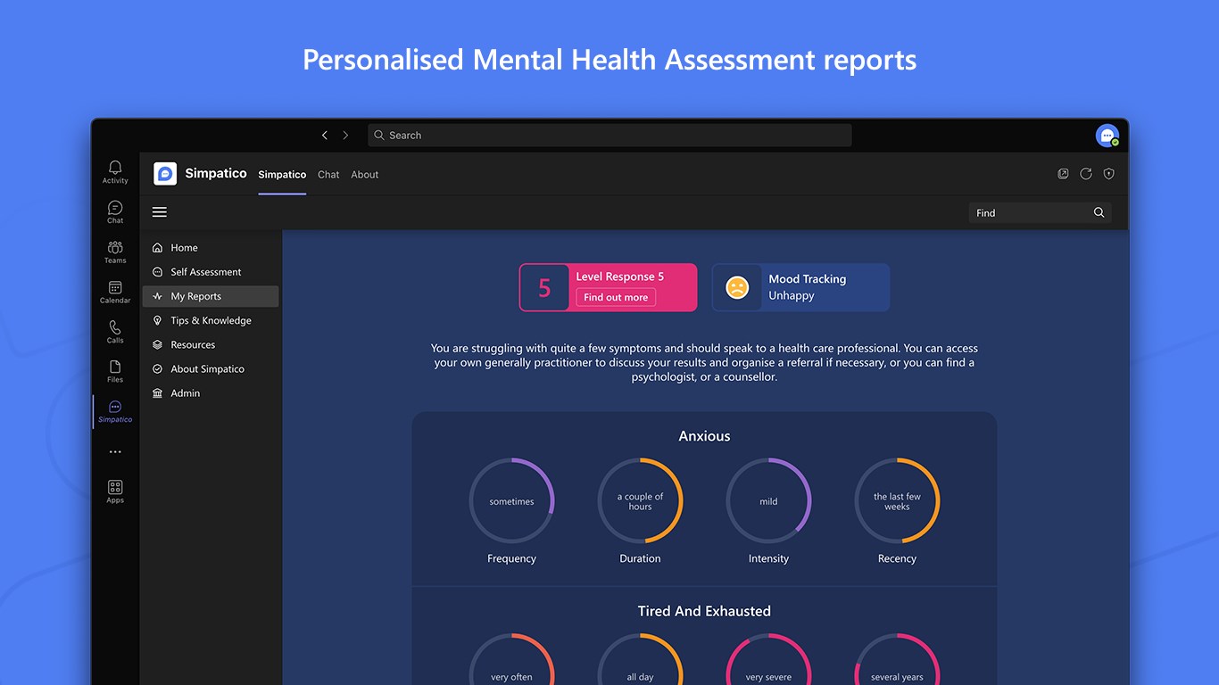The height and width of the screenshot is (685, 1219).
Task: Click the shield icon in tab header
Action: [1109, 174]
